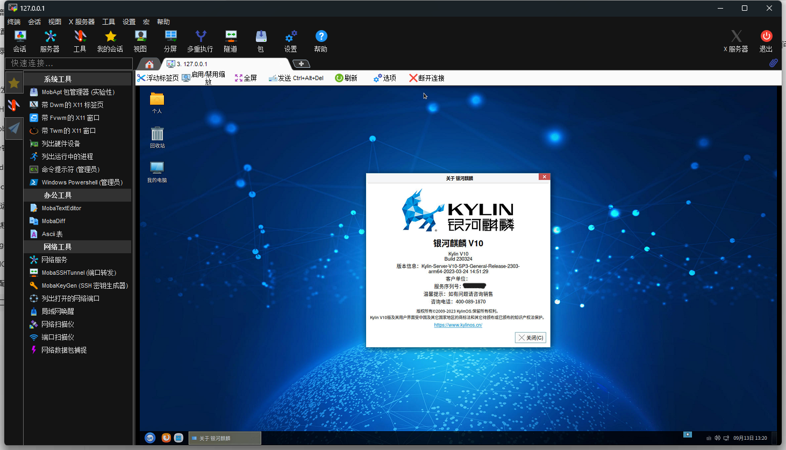Toggle floating tab (浮动标签页) mode
The height and width of the screenshot is (450, 786).
(x=158, y=78)
